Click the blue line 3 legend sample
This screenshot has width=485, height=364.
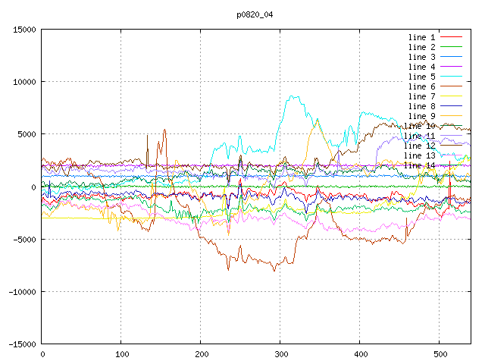coord(451,57)
